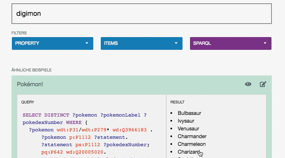285x158 pixels.
Task: Click the caret arrow on ITEMS filter
Action: coord(176,43)
